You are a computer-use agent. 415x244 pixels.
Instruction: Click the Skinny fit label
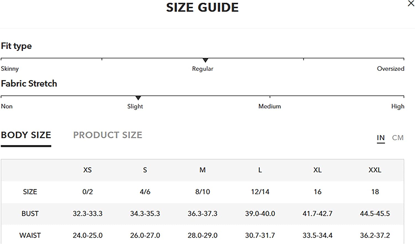[x=10, y=69]
